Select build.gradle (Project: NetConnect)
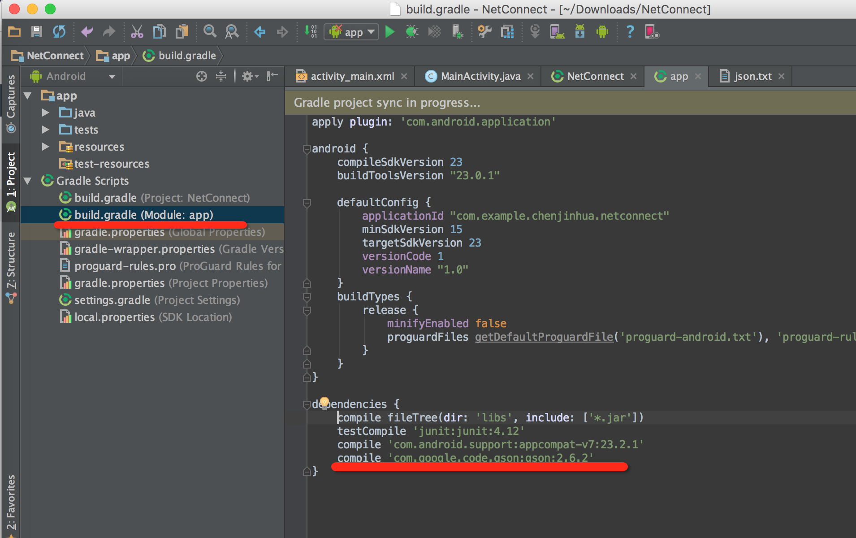Screen dimensions: 856x538 tap(155, 198)
